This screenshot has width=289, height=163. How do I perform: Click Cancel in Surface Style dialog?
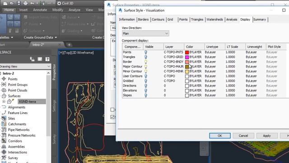coord(243,136)
